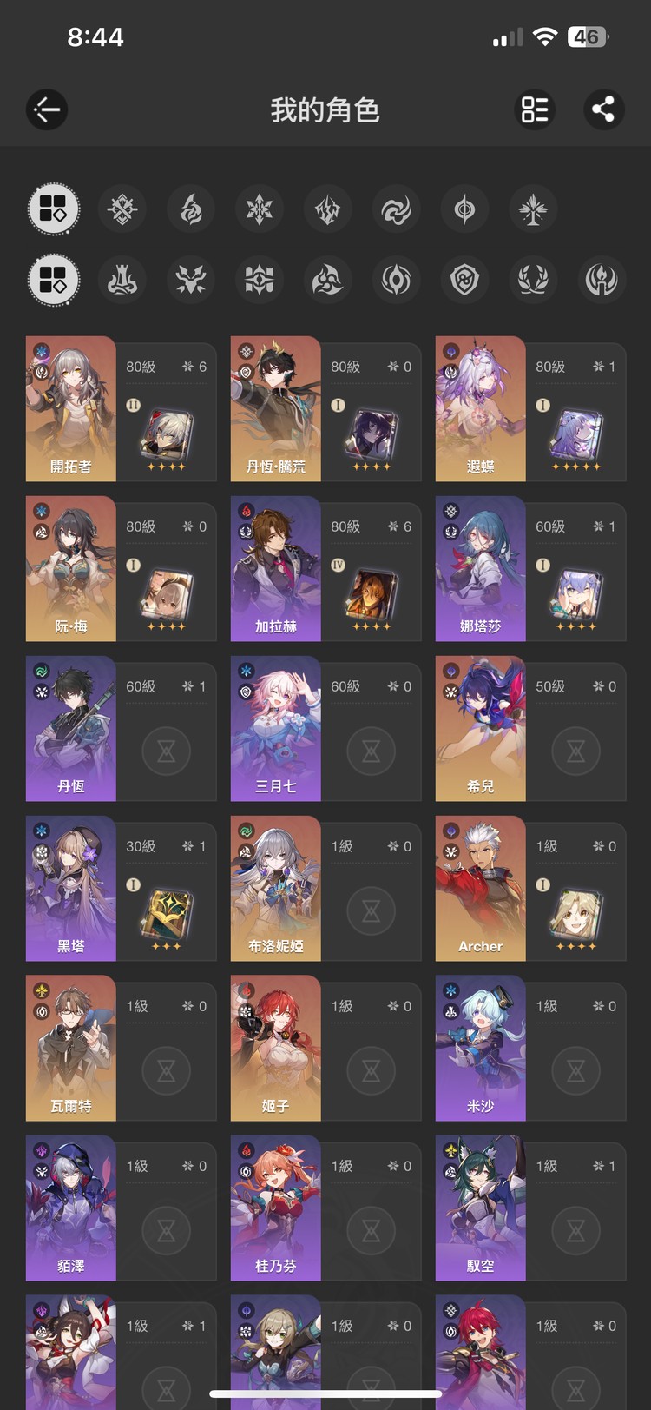Select the all-elements filter toggle
Image resolution: width=651 pixels, height=1410 pixels.
click(54, 209)
